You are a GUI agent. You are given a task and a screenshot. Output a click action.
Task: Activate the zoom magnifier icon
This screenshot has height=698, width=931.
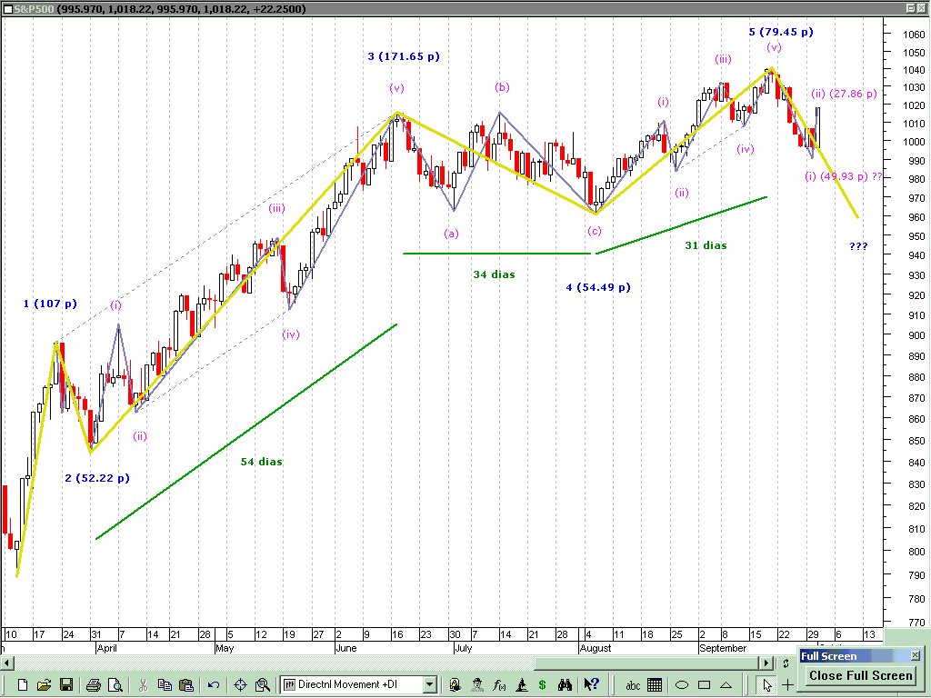[x=263, y=685]
